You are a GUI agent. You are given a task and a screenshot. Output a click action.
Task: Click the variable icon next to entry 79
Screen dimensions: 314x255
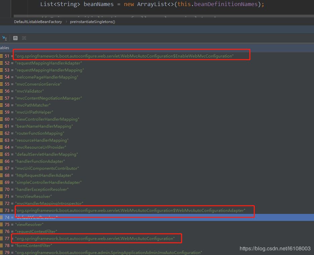[x=2, y=252]
